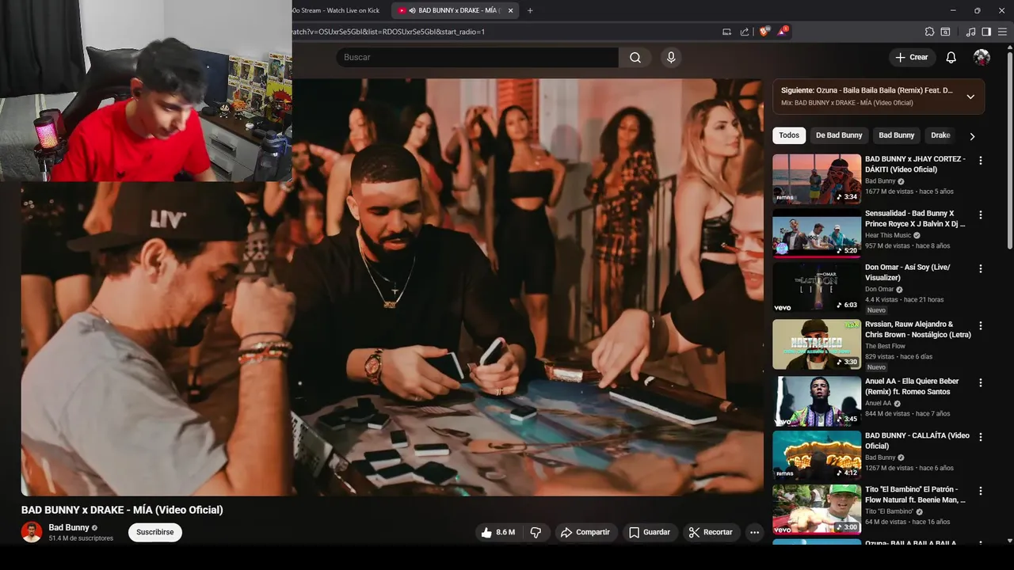1014x570 pixels.
Task: Open options menu for DÁKITI video
Action: tap(981, 160)
